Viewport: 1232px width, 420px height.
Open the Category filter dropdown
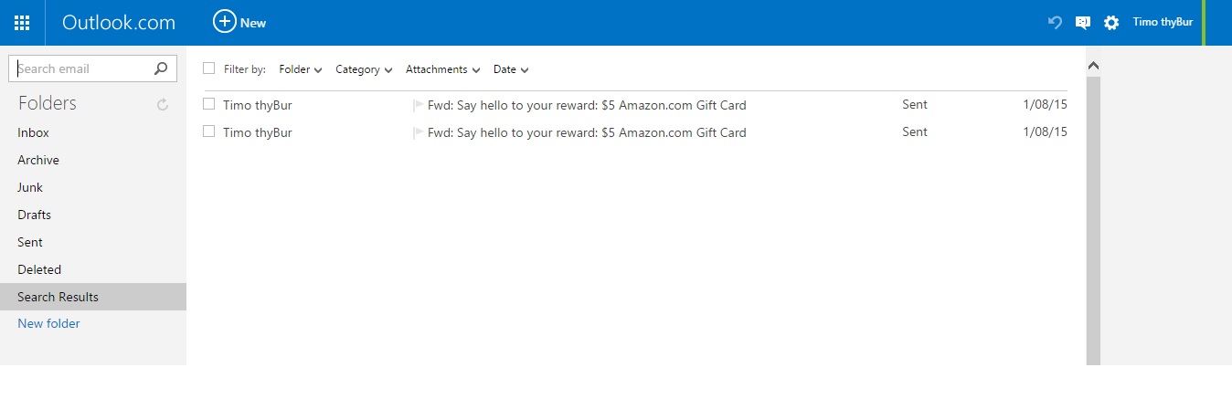pos(364,69)
